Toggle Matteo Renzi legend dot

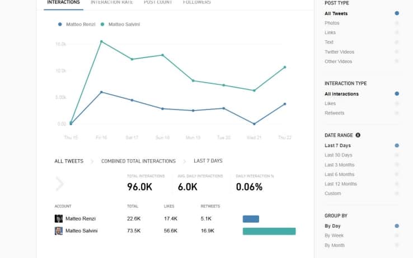[60, 25]
